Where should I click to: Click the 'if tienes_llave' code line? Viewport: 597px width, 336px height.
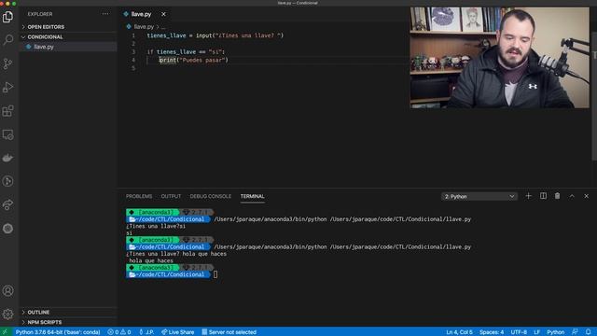click(186, 52)
